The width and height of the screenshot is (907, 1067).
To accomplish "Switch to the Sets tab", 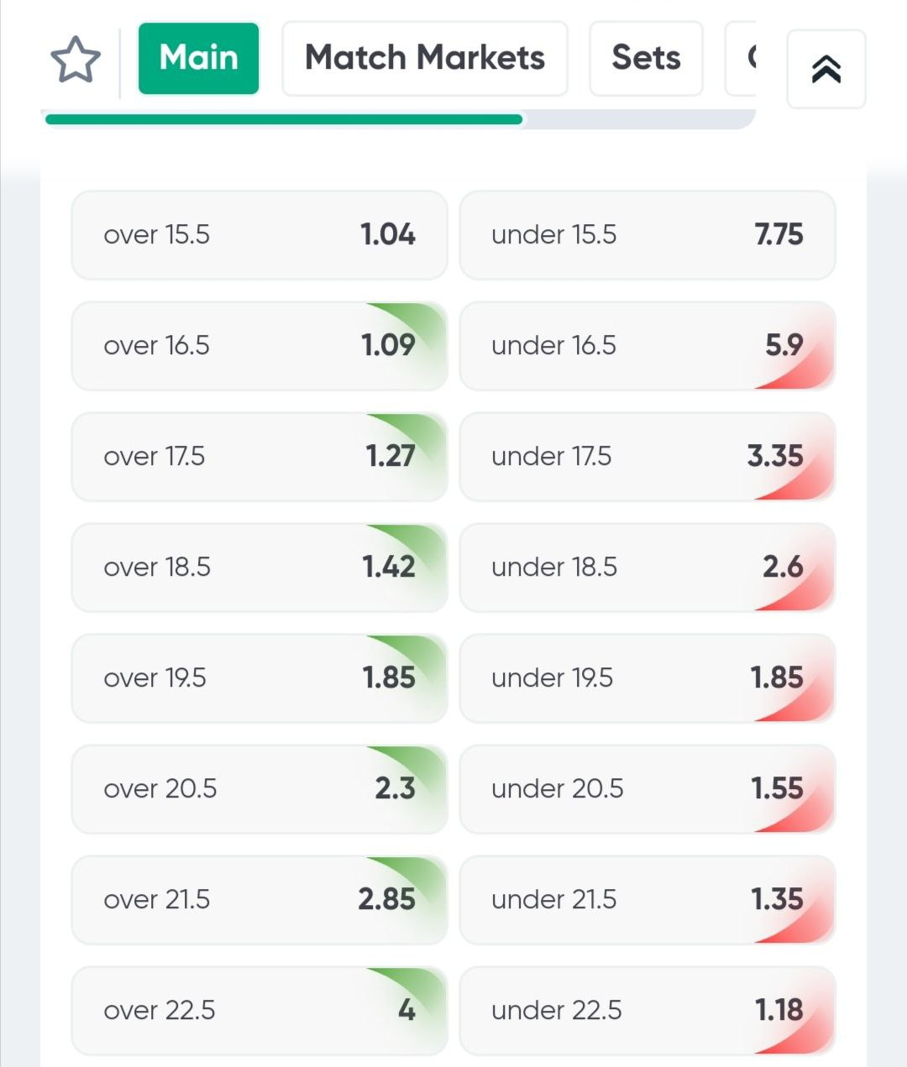I will point(646,59).
